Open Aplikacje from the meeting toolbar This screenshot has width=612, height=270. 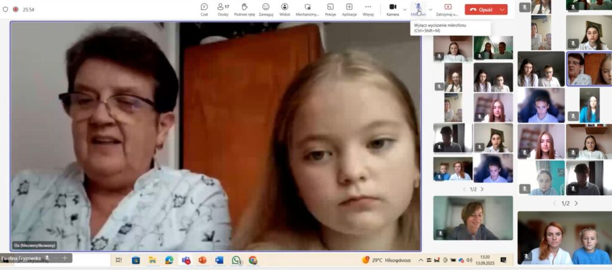pos(349,9)
